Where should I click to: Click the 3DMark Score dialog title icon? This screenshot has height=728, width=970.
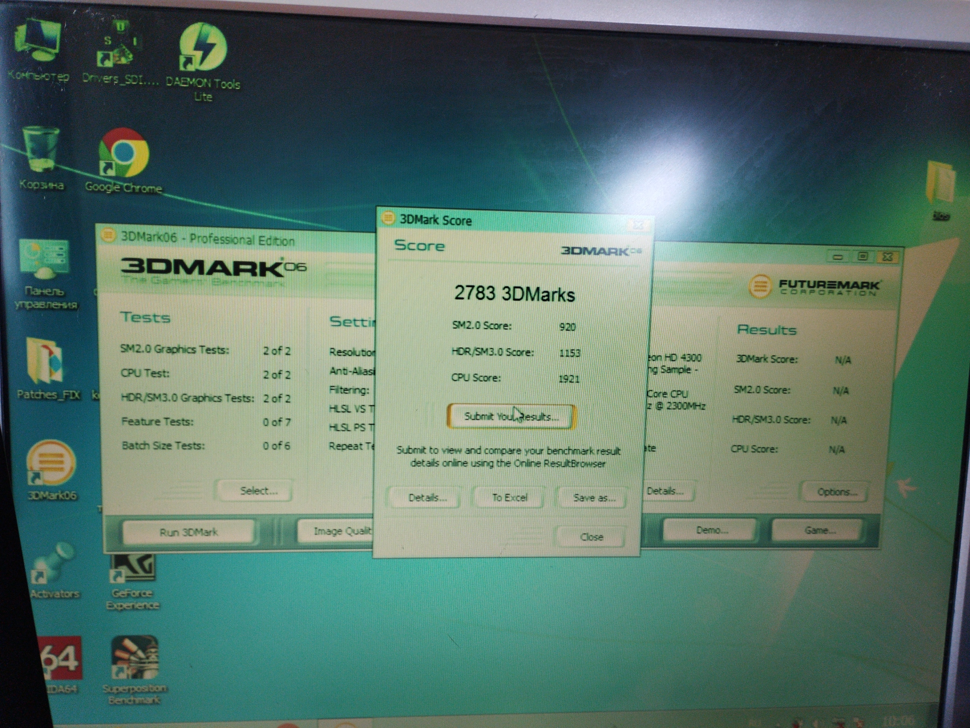388,218
